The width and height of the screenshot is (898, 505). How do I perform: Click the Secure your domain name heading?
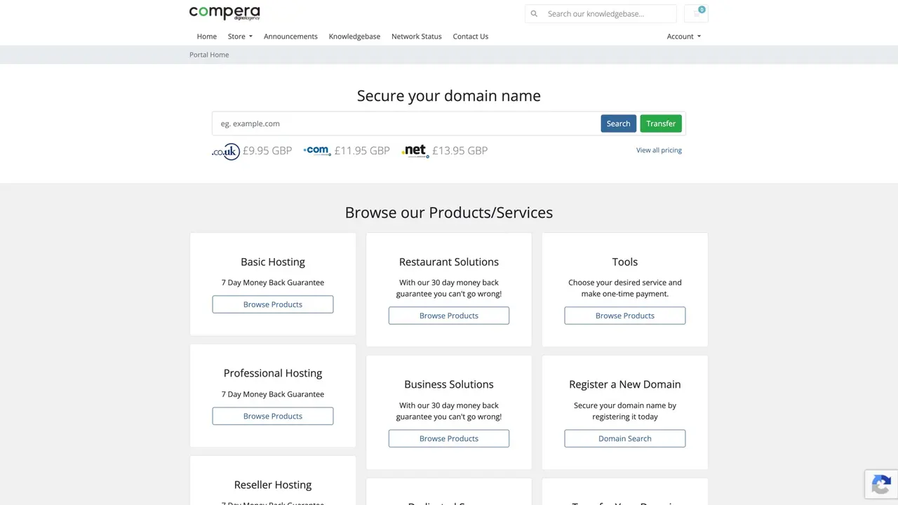tap(449, 95)
